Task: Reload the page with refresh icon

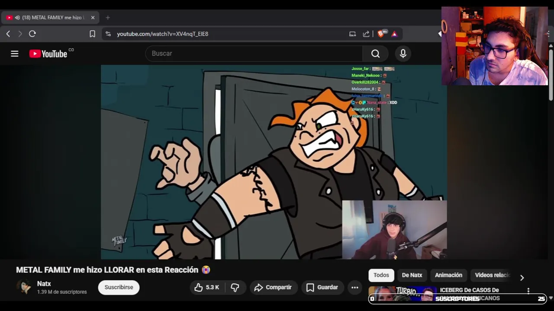Action: coord(32,34)
